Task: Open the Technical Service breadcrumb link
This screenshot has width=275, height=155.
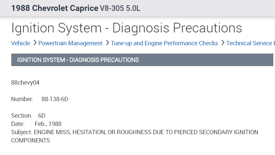Action: [x=250, y=43]
